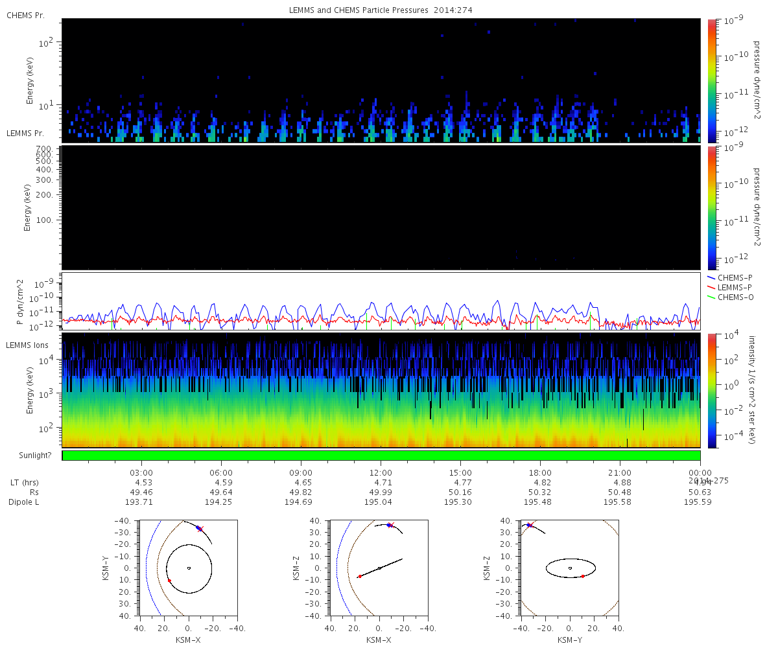Screen dimensions: 778x648
Task: Click inside the LEMMS Ions spectrogram panel
Action: point(381,390)
